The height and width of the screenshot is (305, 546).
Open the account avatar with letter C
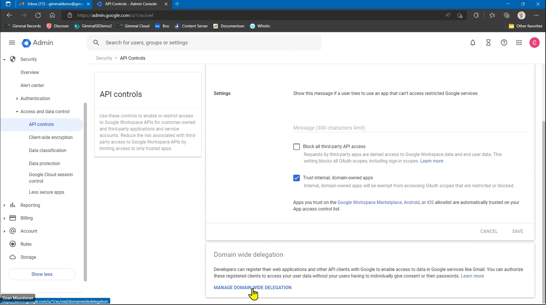click(x=534, y=43)
